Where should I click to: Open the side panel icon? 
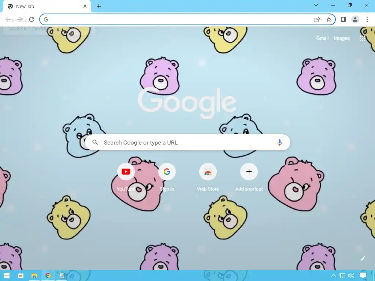click(344, 19)
